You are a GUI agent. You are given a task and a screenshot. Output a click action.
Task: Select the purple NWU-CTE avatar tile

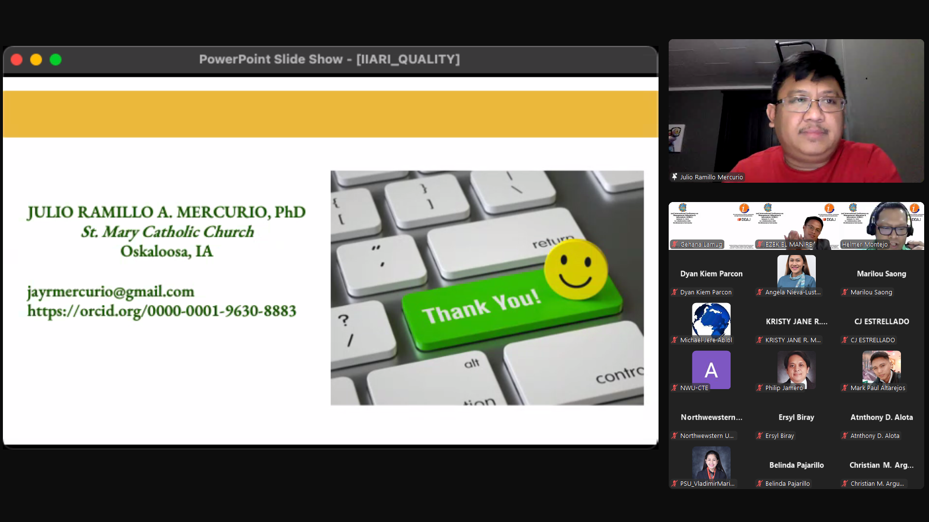[711, 369]
